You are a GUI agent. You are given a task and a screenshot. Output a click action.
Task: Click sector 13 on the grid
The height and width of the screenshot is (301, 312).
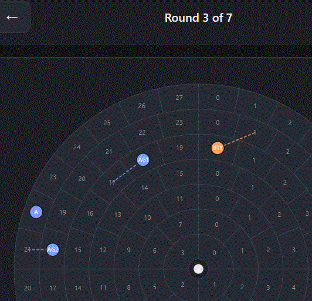click(x=118, y=215)
